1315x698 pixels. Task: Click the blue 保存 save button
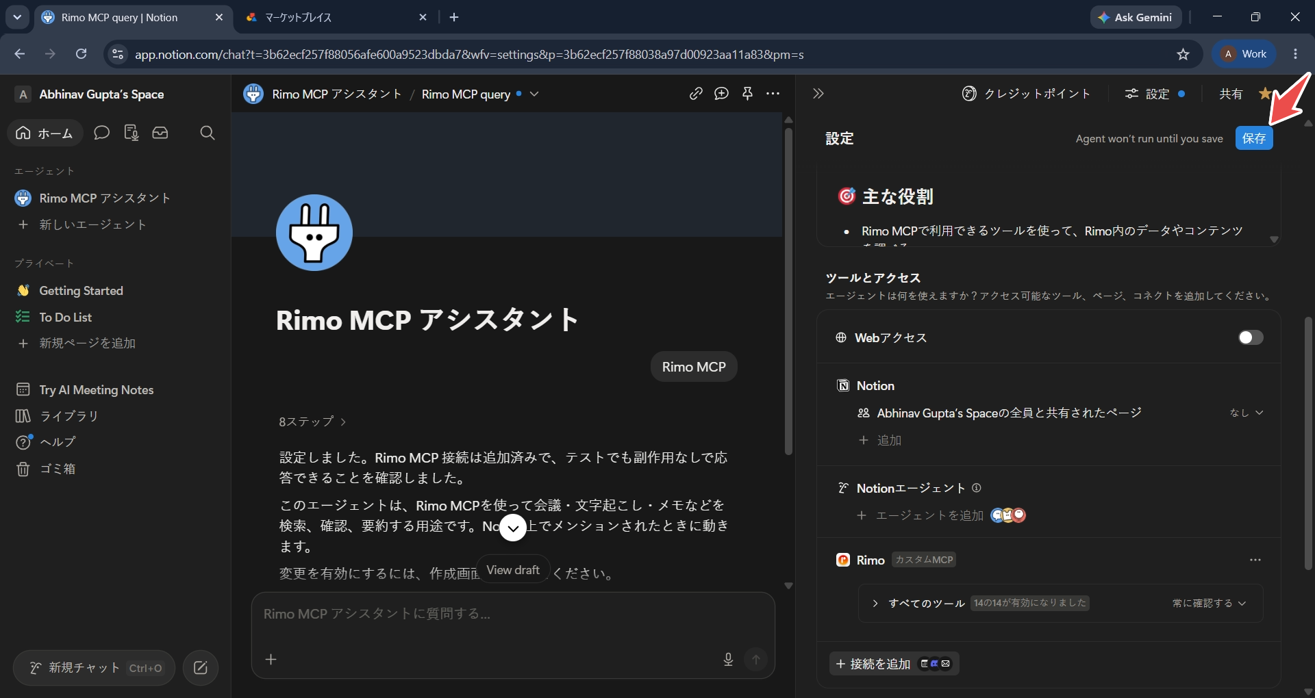(1254, 138)
